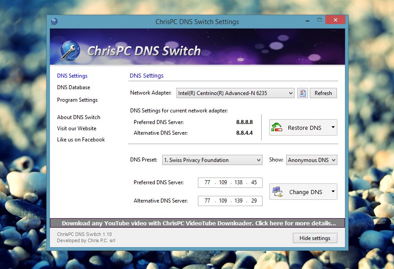
Task: Open the DNS Preset combo box
Action: [x=212, y=160]
